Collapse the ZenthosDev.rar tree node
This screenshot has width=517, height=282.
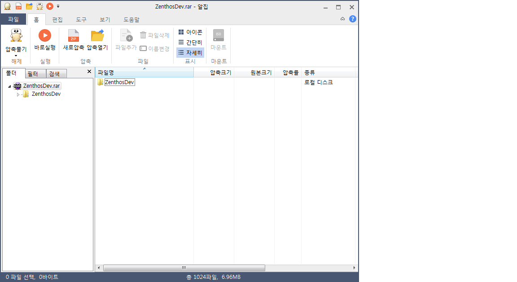coord(9,86)
